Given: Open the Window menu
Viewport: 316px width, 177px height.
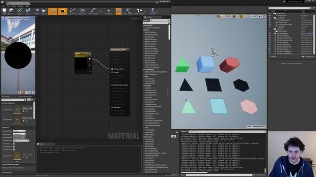Looking at the screenshot, I should 21,6.
